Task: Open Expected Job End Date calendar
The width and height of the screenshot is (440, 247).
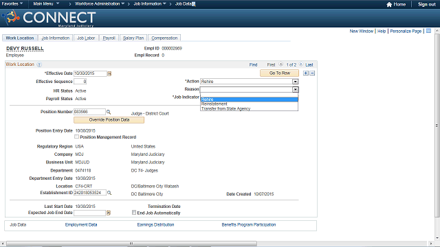Action: [109, 213]
